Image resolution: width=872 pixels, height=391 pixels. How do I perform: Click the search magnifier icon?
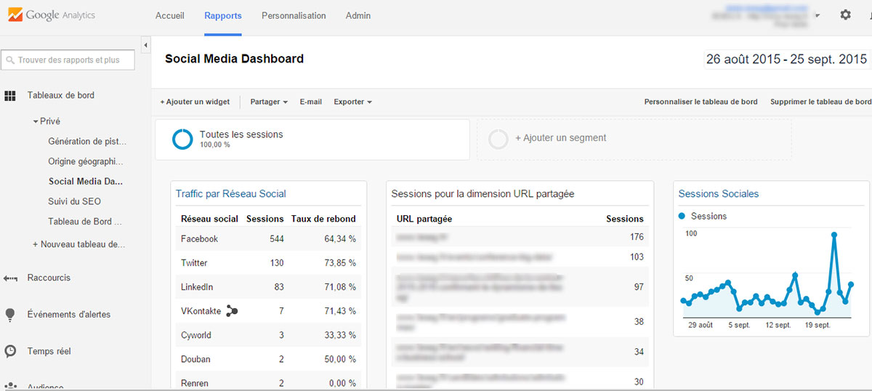10,60
